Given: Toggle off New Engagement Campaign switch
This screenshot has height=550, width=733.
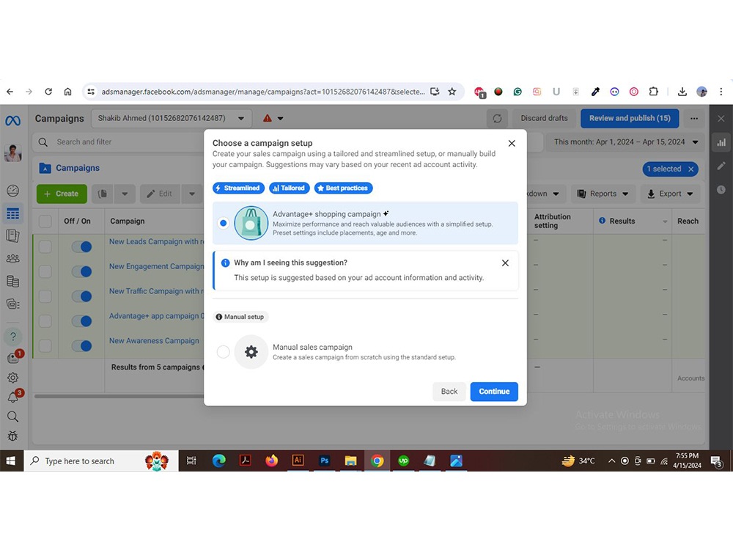Looking at the screenshot, I should tap(82, 271).
